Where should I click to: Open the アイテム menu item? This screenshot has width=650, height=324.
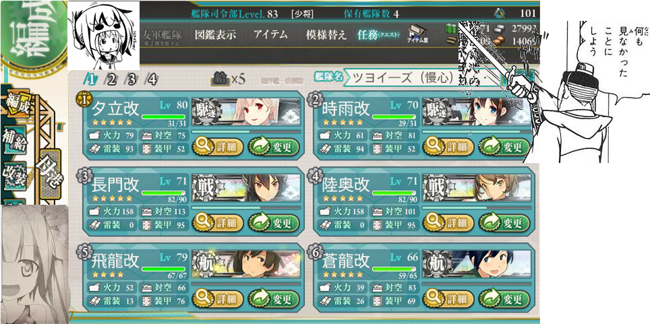[270, 35]
